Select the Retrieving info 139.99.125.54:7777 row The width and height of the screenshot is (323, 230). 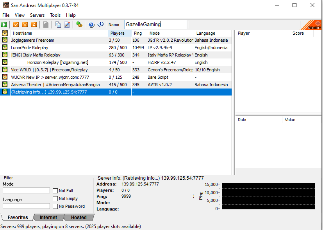(116, 92)
